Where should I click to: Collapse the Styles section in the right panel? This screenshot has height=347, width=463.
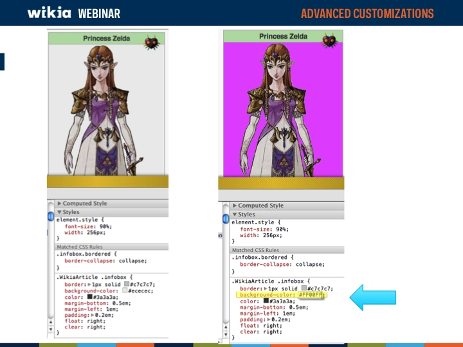235,215
